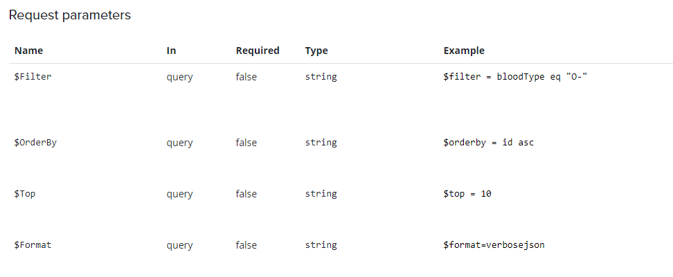
Task: Click the Type column header
Action: [x=316, y=51]
